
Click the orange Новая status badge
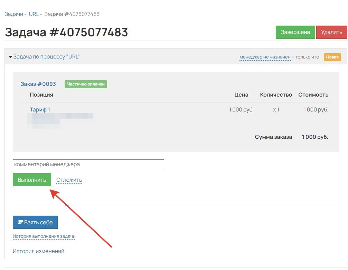pos(332,57)
